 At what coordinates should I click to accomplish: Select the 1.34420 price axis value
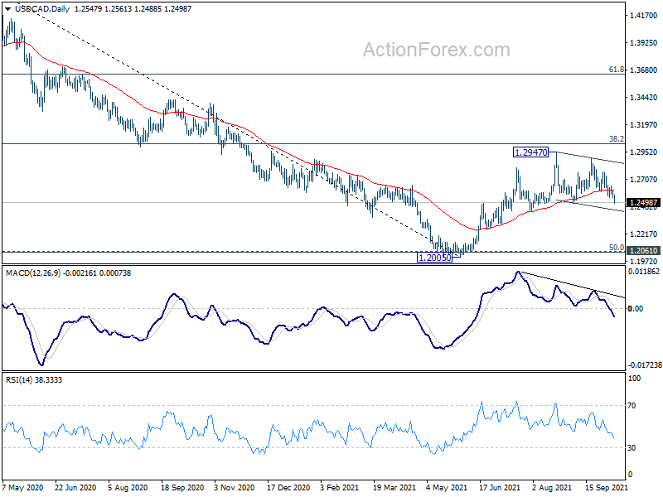(x=644, y=98)
